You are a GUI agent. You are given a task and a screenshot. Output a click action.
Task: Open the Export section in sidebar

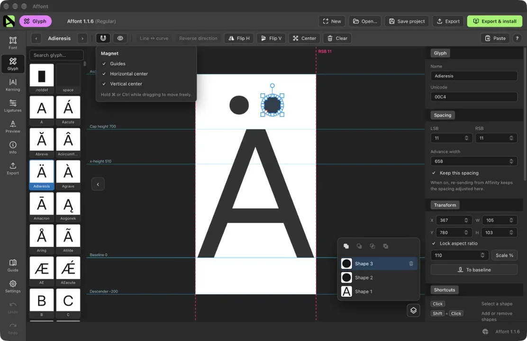13,168
